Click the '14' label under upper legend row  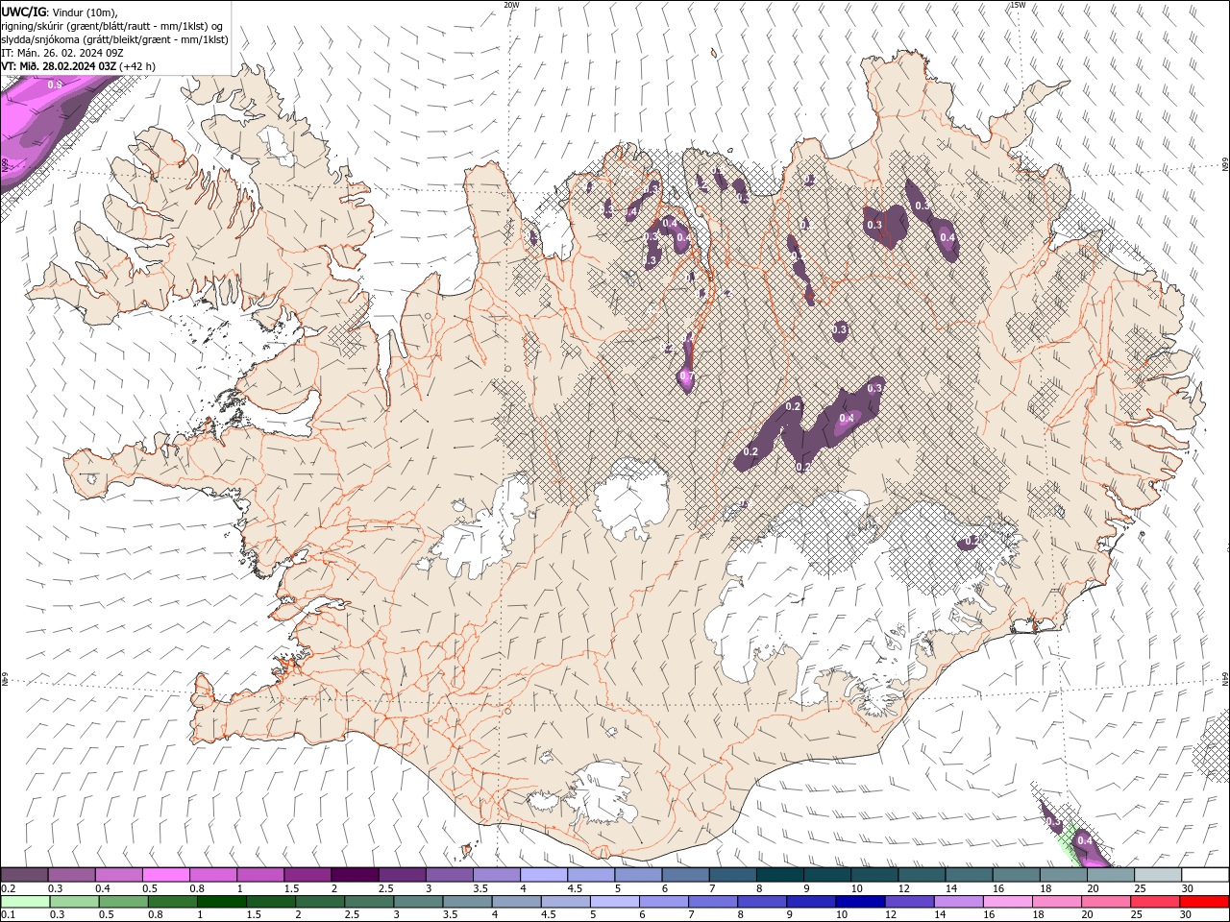[x=950, y=888]
